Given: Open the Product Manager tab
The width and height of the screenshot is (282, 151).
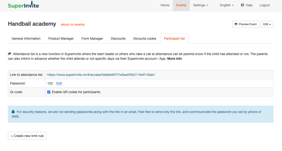Looking at the screenshot, I should [61, 39].
